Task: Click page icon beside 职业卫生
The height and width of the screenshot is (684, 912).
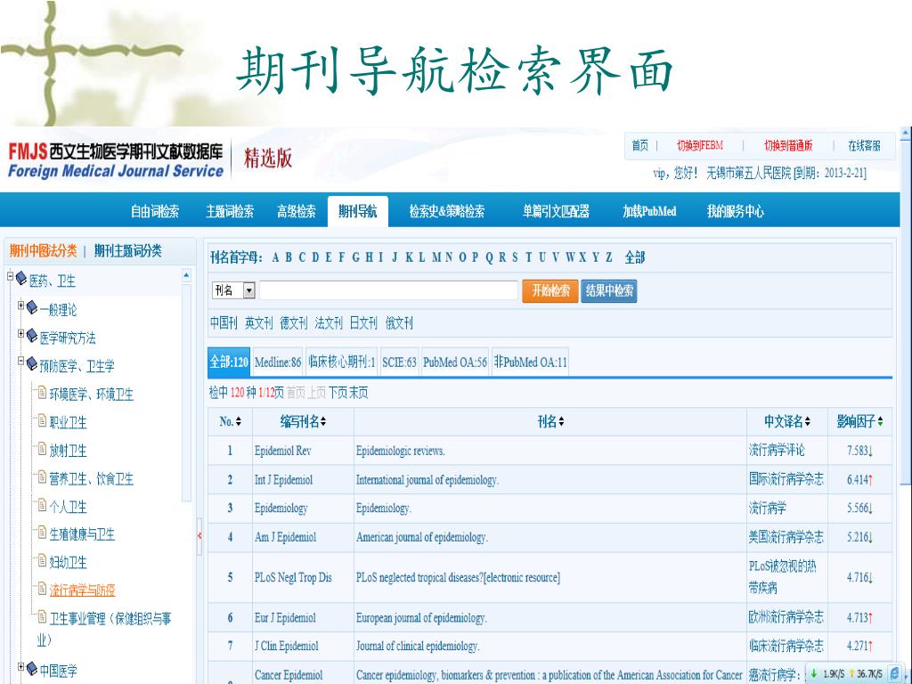Action: point(42,420)
